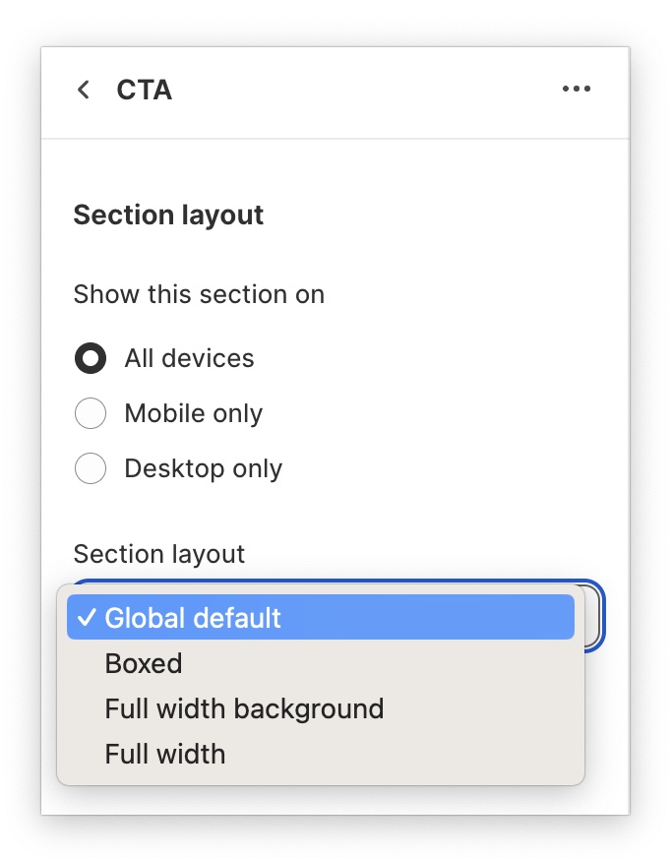Click the Show this section on label

point(199,293)
